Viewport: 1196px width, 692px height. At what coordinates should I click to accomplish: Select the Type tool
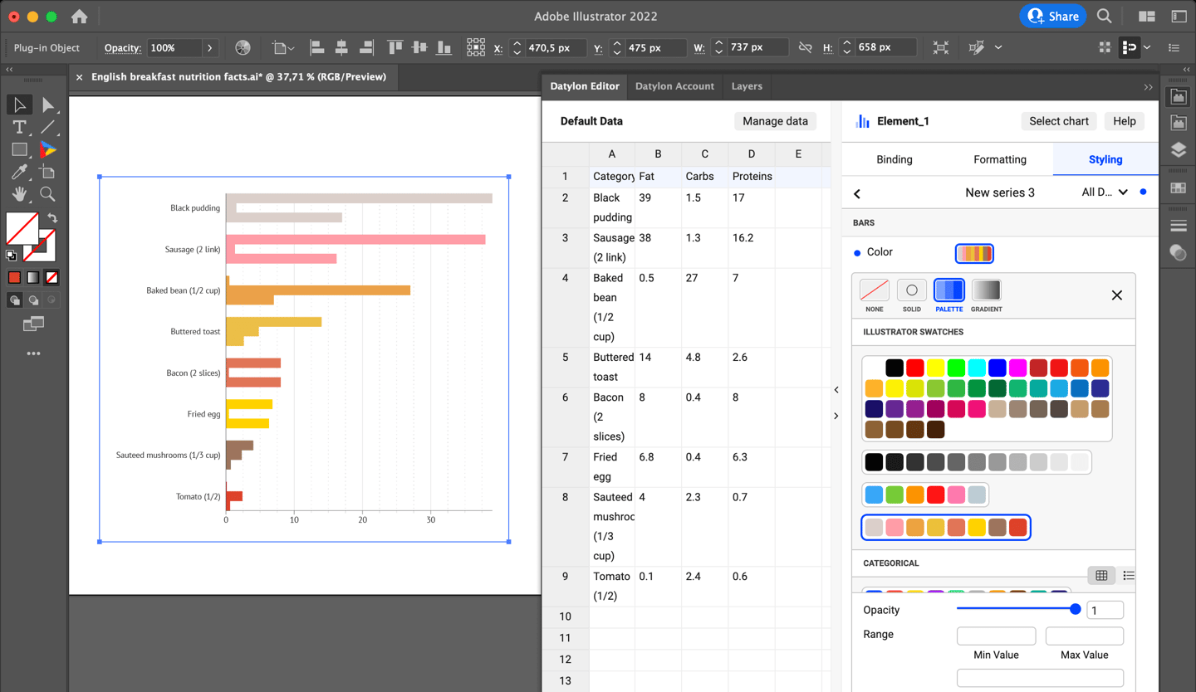click(18, 127)
